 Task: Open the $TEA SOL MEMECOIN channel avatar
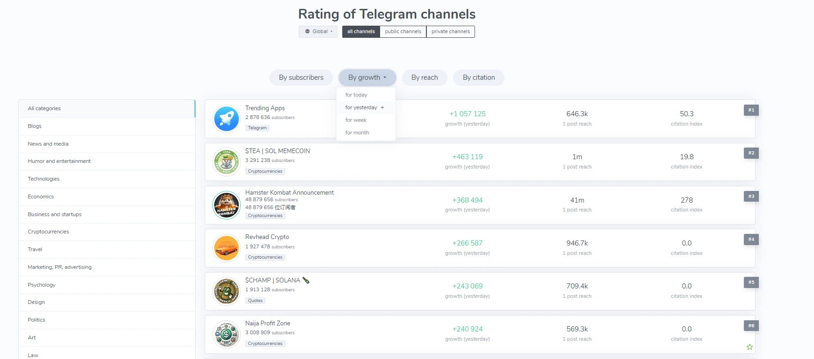tap(226, 162)
